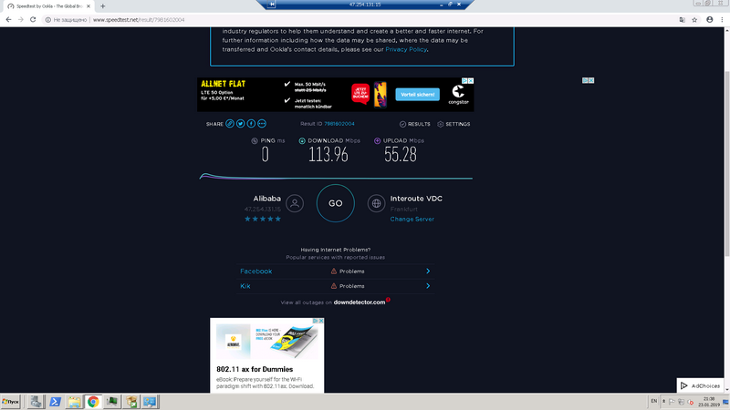Expand Facebook problems row chevron

428,271
